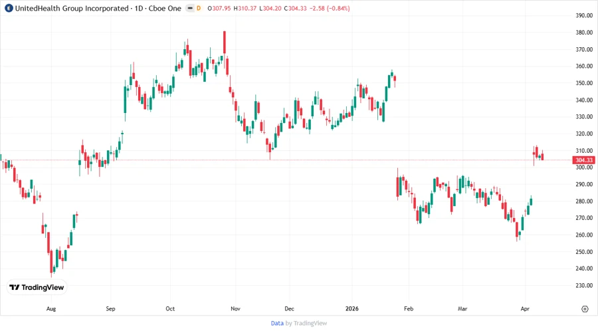Image resolution: width=598 pixels, height=331 pixels.
Task: Click the Dec label on time axis
Action: pos(289,308)
